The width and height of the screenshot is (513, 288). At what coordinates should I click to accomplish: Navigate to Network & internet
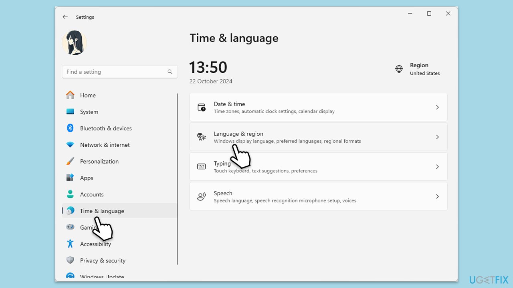coord(120,145)
